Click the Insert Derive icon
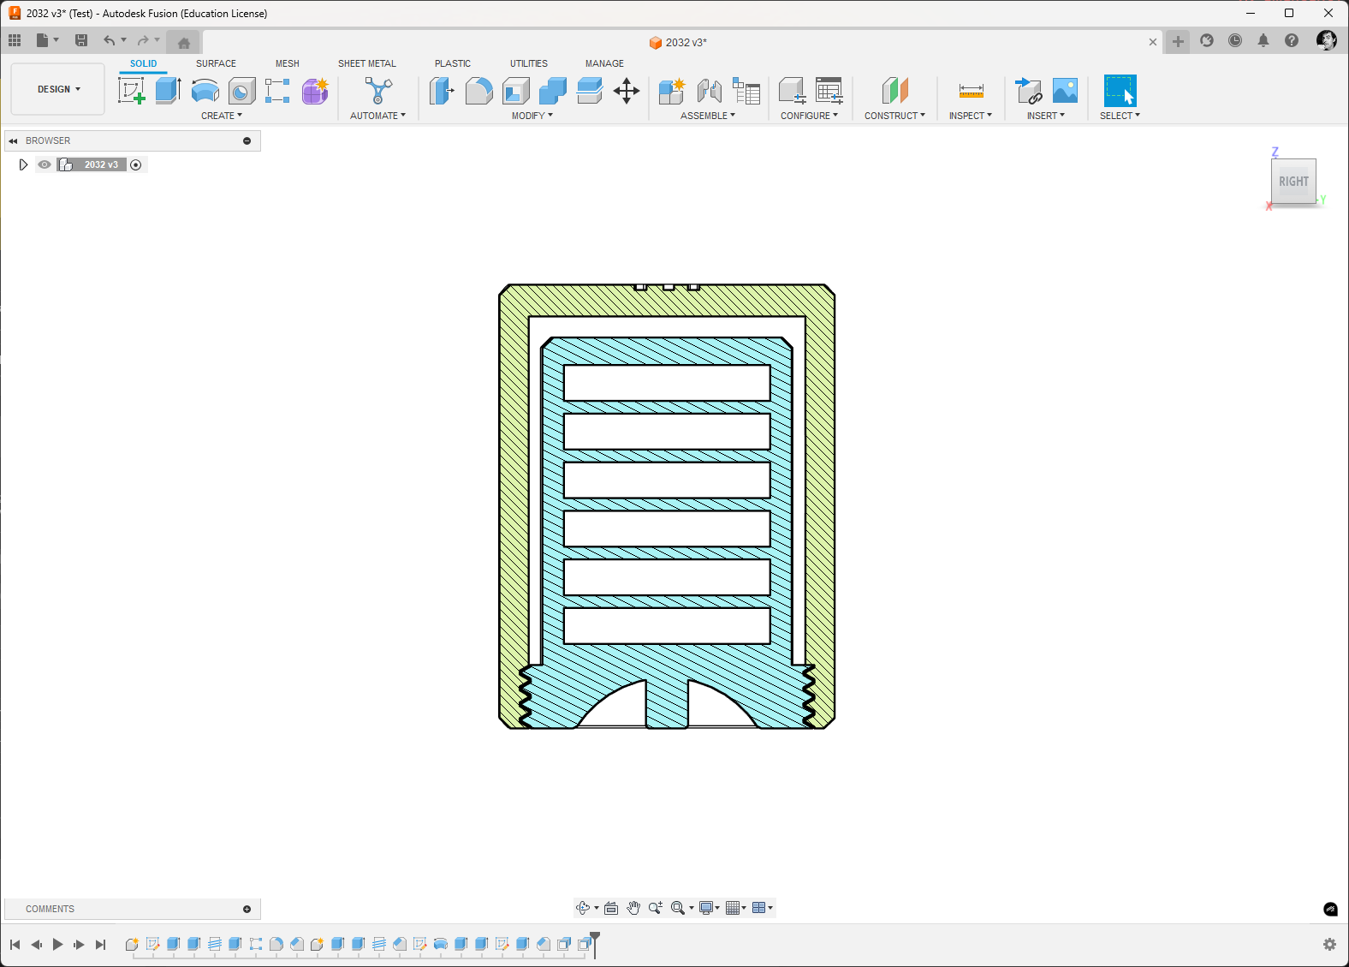 coord(1028,91)
